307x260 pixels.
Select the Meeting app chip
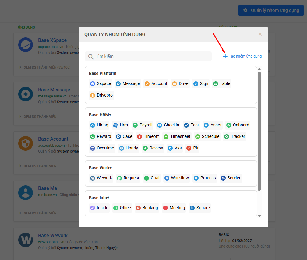click(174, 208)
